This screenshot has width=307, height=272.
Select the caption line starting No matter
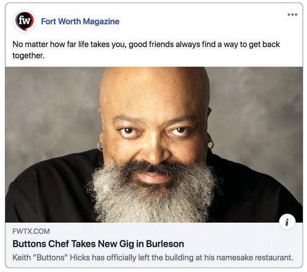tap(146, 44)
